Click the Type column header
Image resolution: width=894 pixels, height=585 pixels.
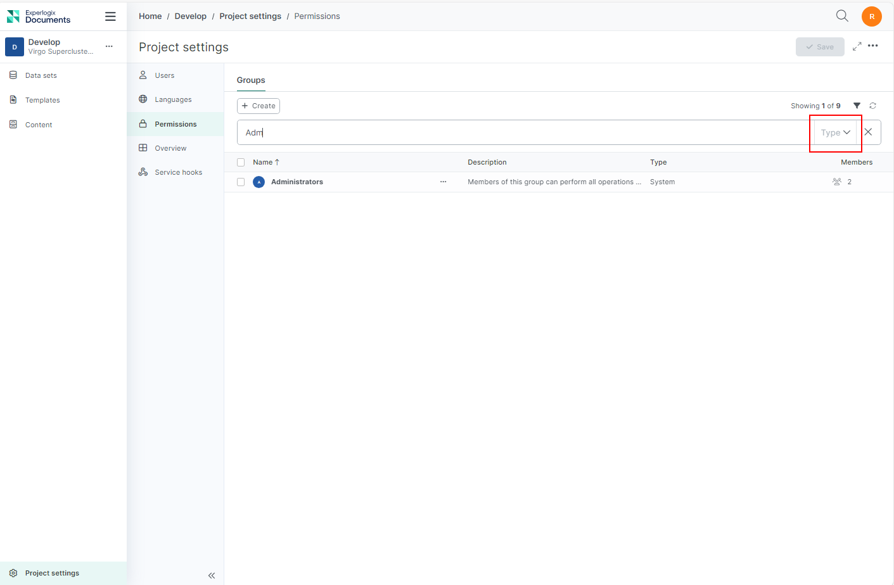coord(658,162)
